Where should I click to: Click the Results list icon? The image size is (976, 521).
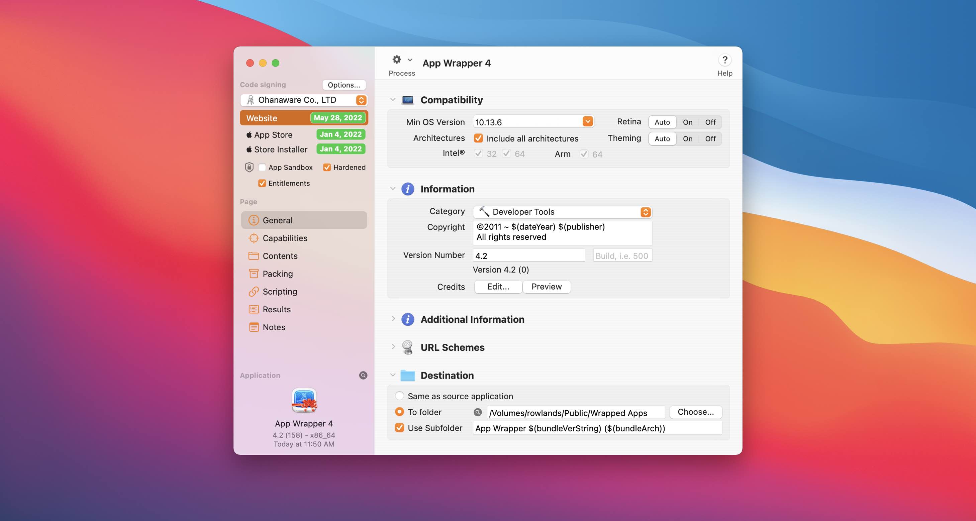point(254,309)
